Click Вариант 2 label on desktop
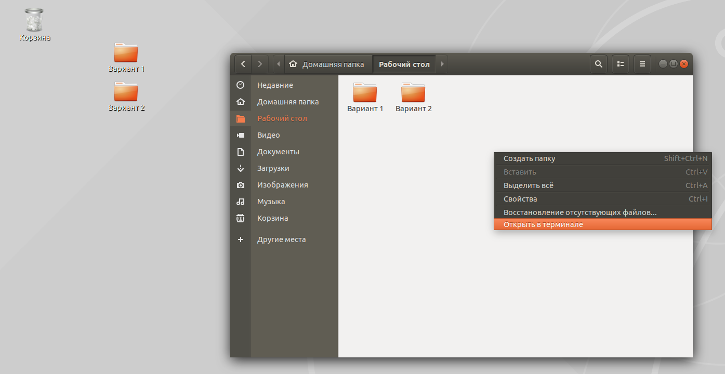The width and height of the screenshot is (725, 374). tap(126, 108)
